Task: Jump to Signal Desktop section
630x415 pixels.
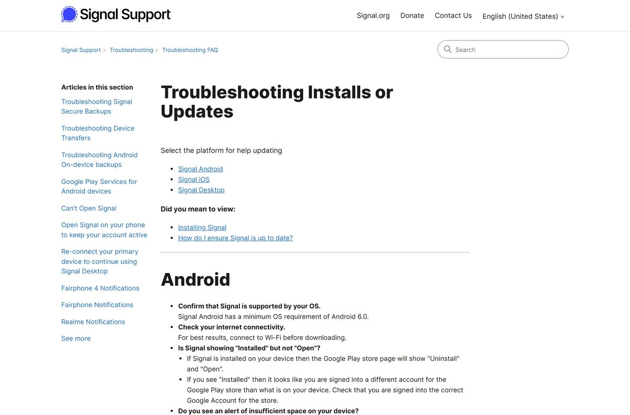Action: pyautogui.click(x=201, y=190)
